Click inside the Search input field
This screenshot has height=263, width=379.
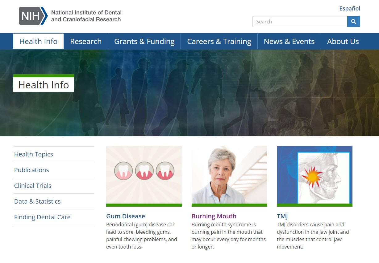(299, 22)
